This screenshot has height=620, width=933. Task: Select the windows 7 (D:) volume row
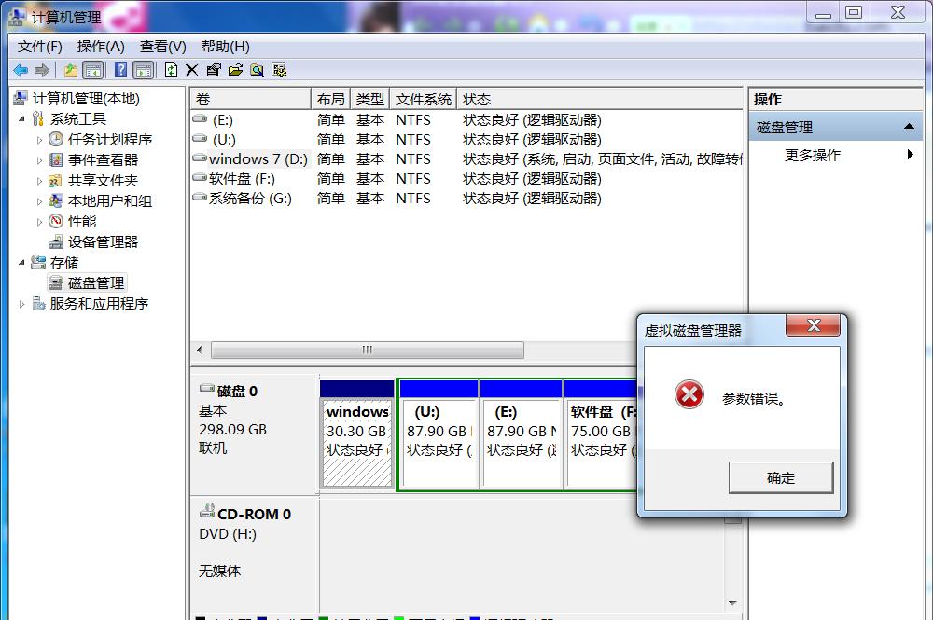[x=467, y=159]
